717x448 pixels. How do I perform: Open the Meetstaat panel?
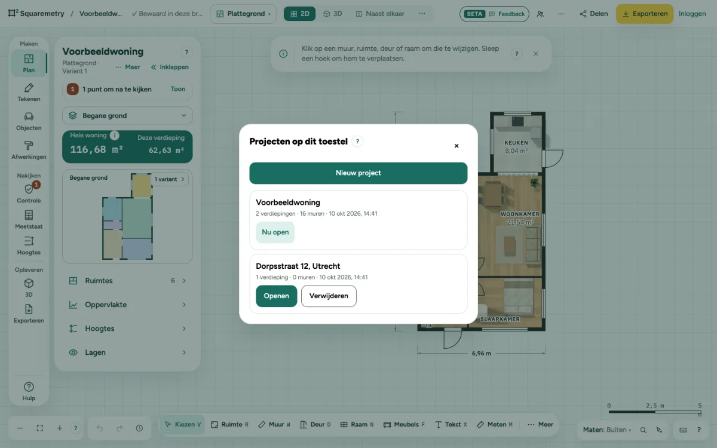click(x=29, y=219)
